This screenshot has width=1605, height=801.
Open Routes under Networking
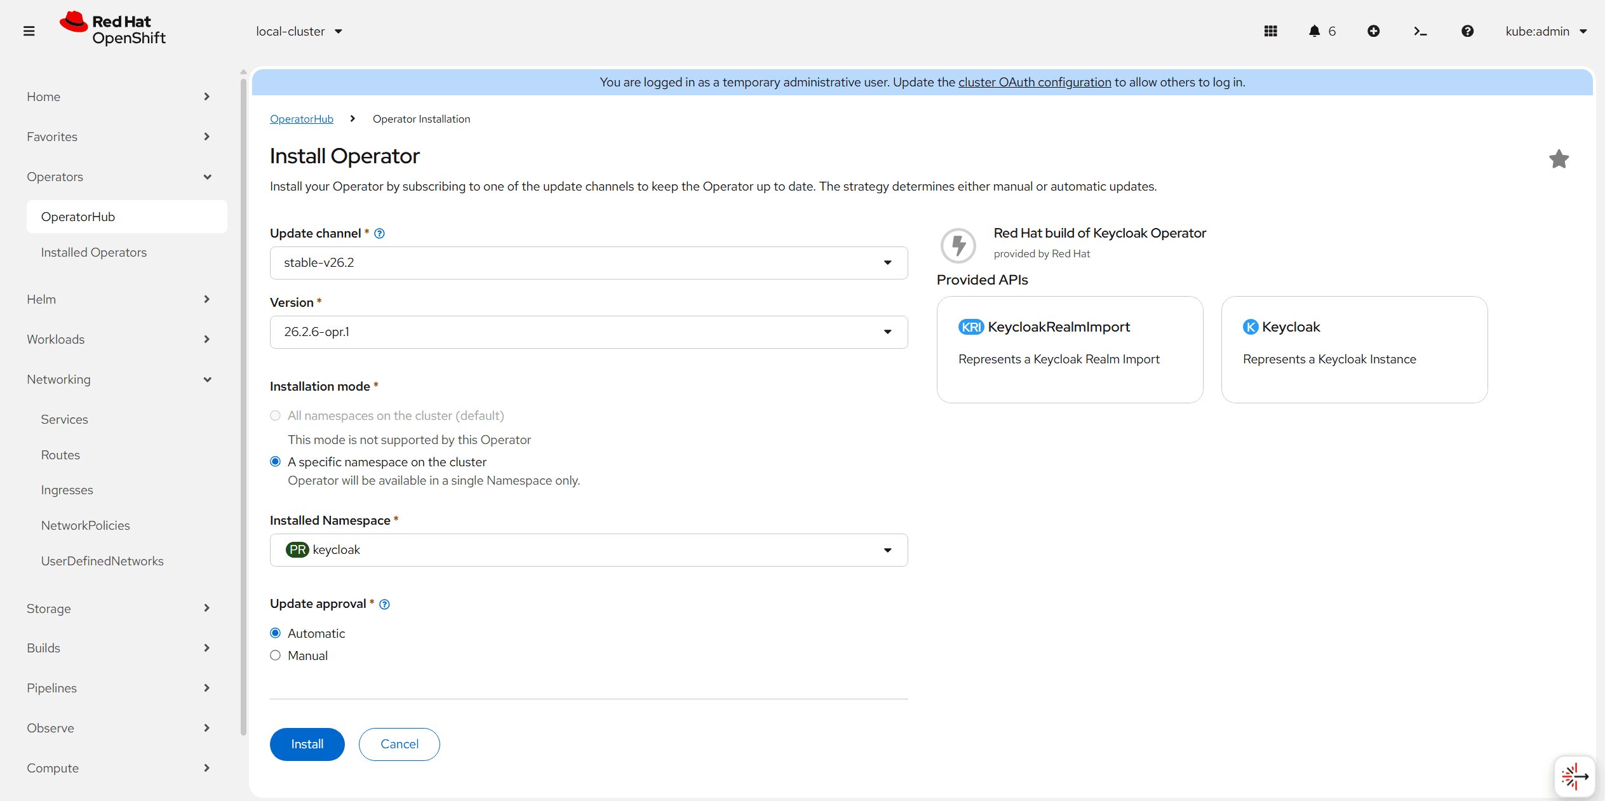[x=127, y=455]
